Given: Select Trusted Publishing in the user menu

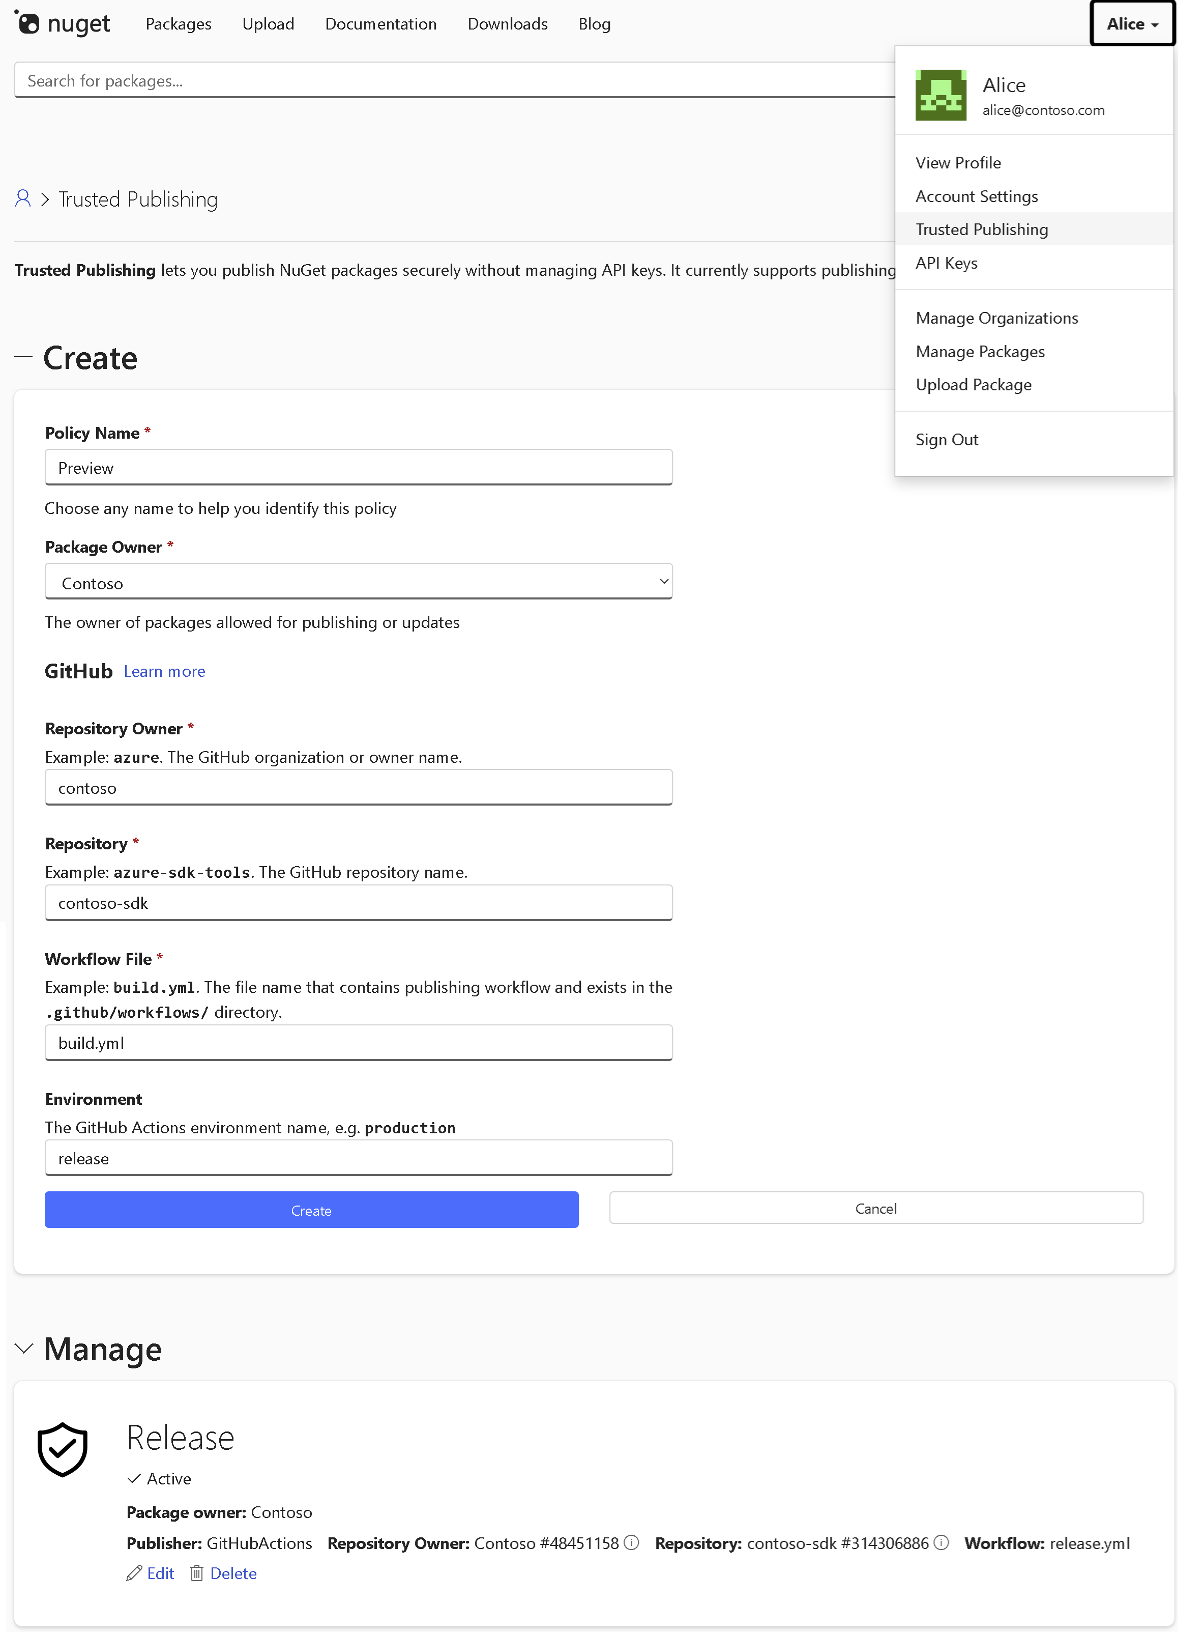Looking at the screenshot, I should 981,229.
